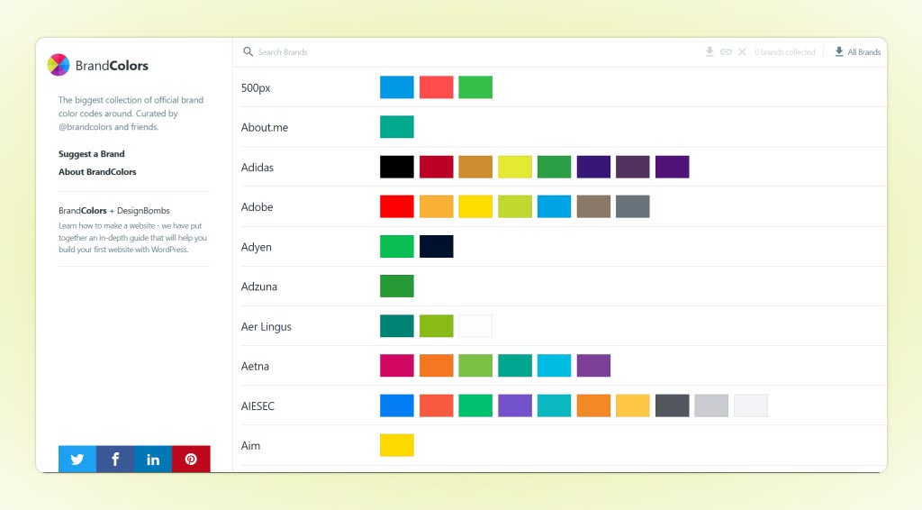Open the Suggest a Brand link
This screenshot has height=510, width=922.
click(x=91, y=154)
